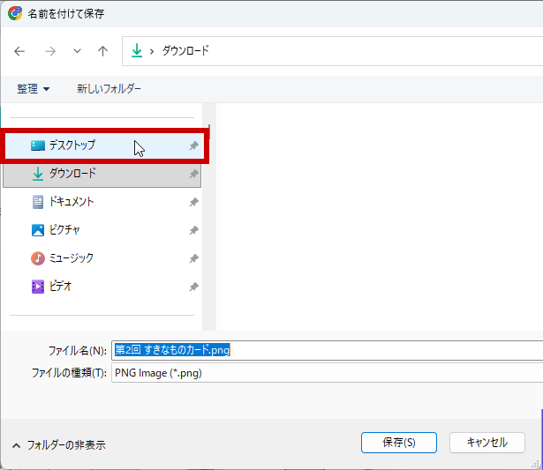
Task: Click the ファイル名 input field
Action: [x=328, y=350]
